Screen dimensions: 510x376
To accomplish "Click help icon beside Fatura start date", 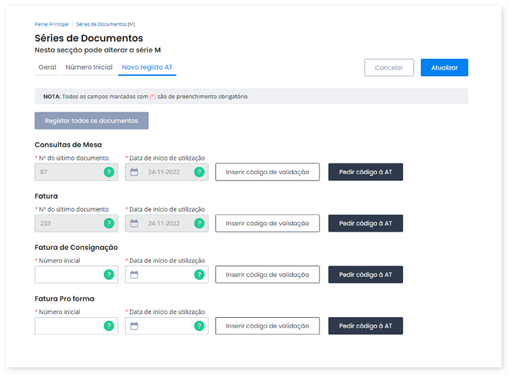I will coord(200,223).
